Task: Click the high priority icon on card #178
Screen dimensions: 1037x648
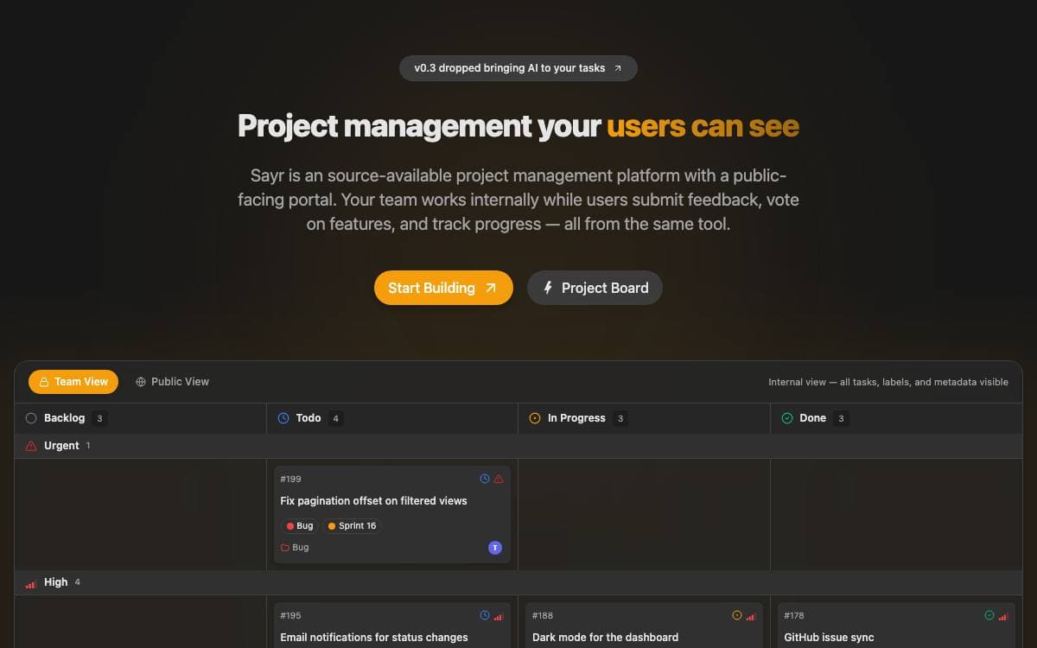Action: 1003,616
